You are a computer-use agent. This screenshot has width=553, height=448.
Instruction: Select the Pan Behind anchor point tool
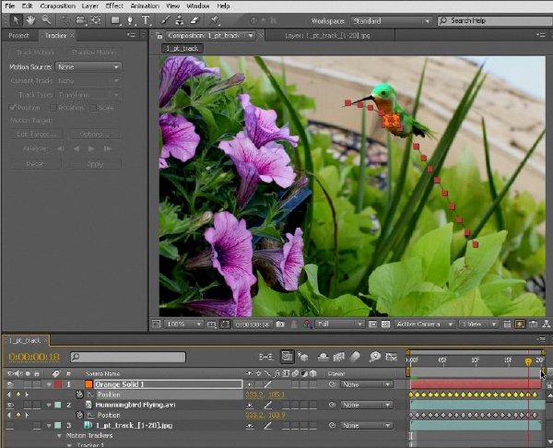pyautogui.click(x=96, y=20)
